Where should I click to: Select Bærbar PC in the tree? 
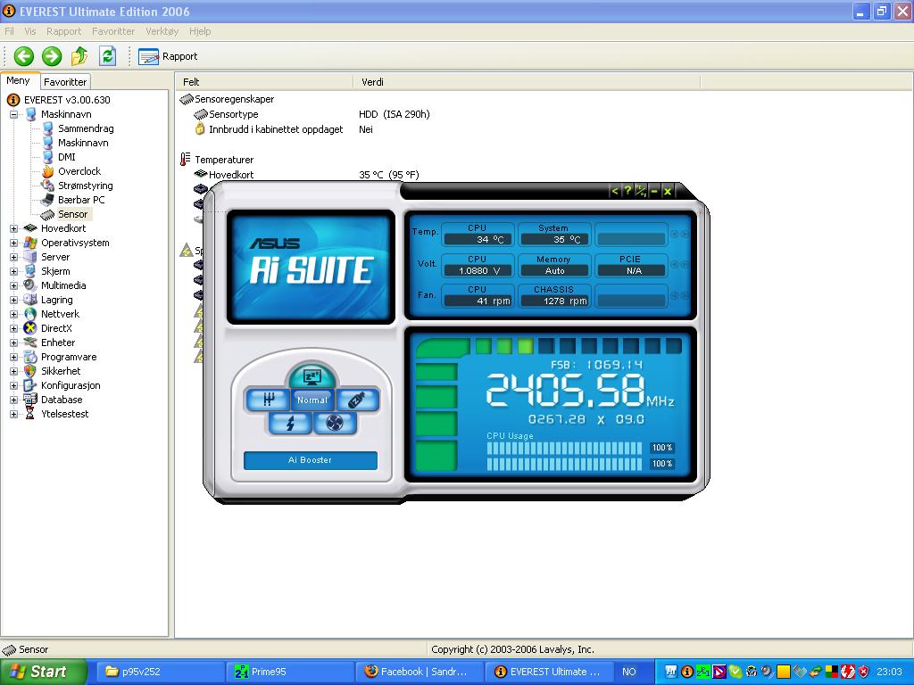pyautogui.click(x=81, y=200)
